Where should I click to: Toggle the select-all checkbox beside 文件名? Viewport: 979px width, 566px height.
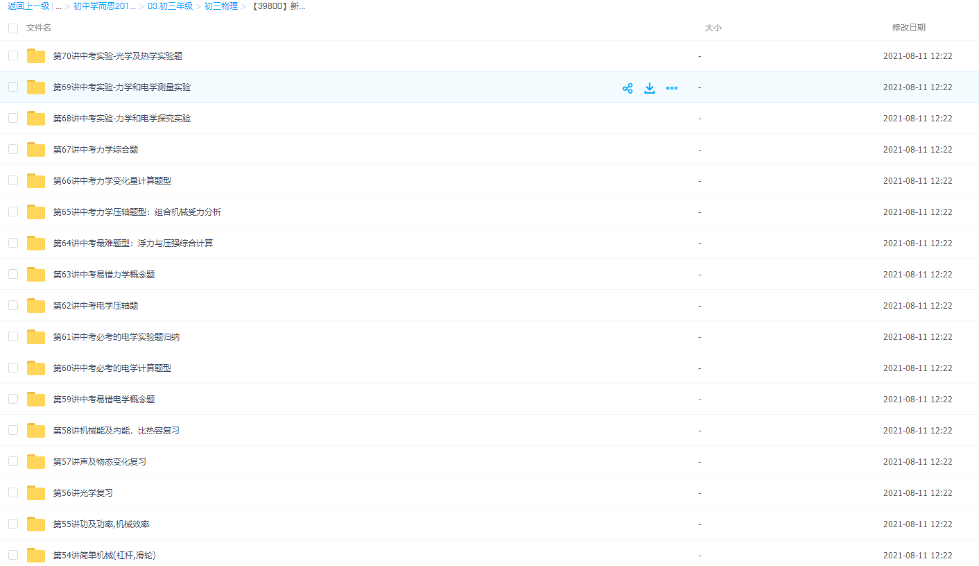[13, 28]
